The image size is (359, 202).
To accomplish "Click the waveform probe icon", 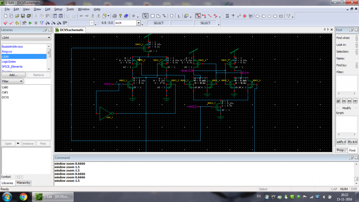I will 42,23.
